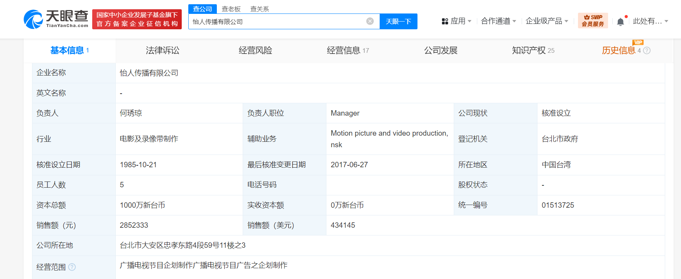Open the notification bell
This screenshot has height=279, width=681.
click(x=620, y=22)
